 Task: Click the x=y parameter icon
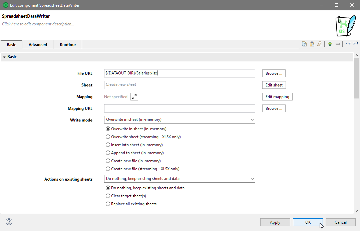(x=348, y=44)
